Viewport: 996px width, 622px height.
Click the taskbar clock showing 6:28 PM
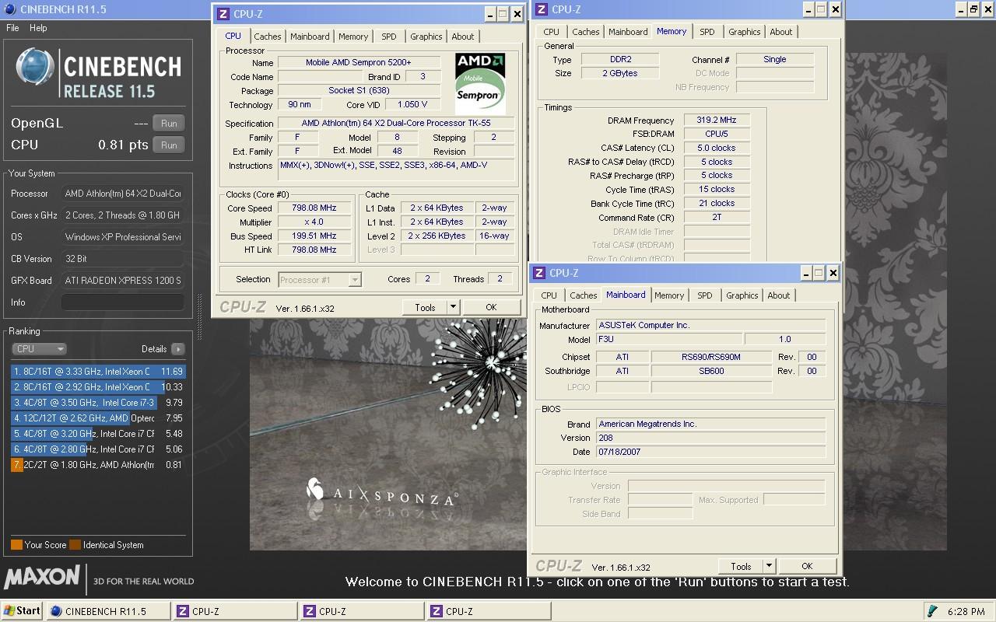click(x=966, y=612)
